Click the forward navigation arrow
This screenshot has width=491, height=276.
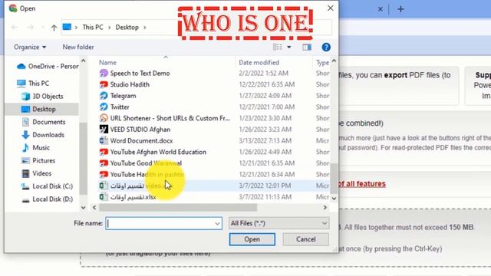(x=31, y=28)
